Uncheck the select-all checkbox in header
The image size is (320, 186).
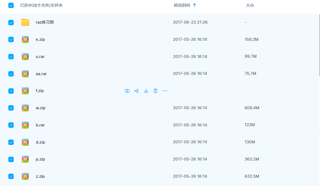(x=11, y=5)
